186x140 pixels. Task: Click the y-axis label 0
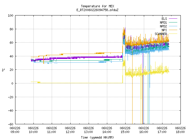pos(12,83)
